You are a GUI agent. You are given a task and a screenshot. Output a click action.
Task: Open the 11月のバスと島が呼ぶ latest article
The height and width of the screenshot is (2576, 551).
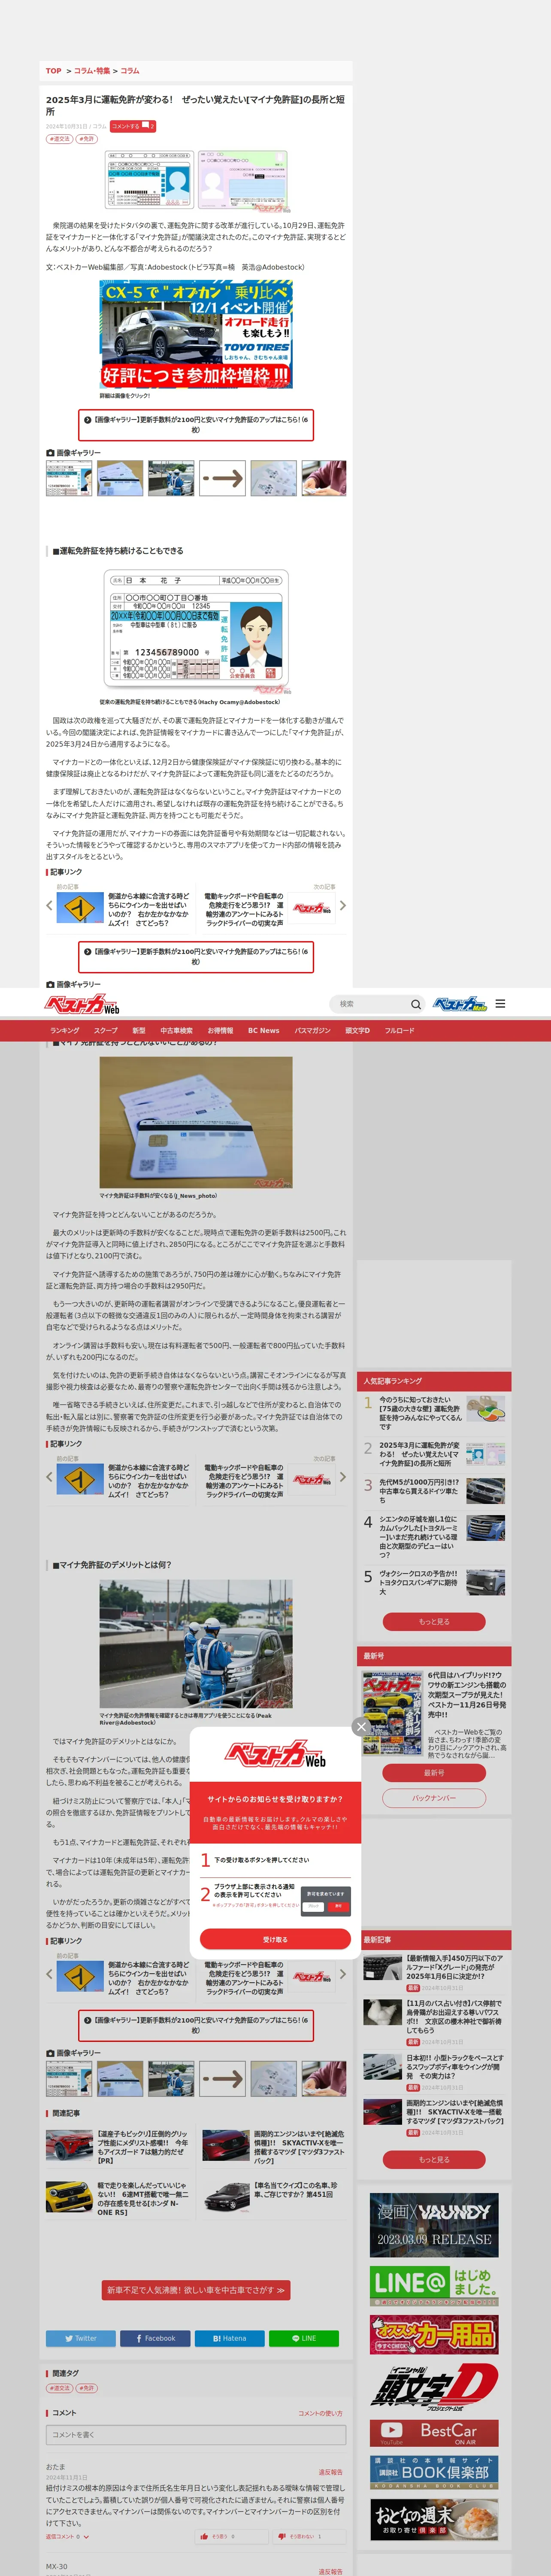click(434, 2023)
